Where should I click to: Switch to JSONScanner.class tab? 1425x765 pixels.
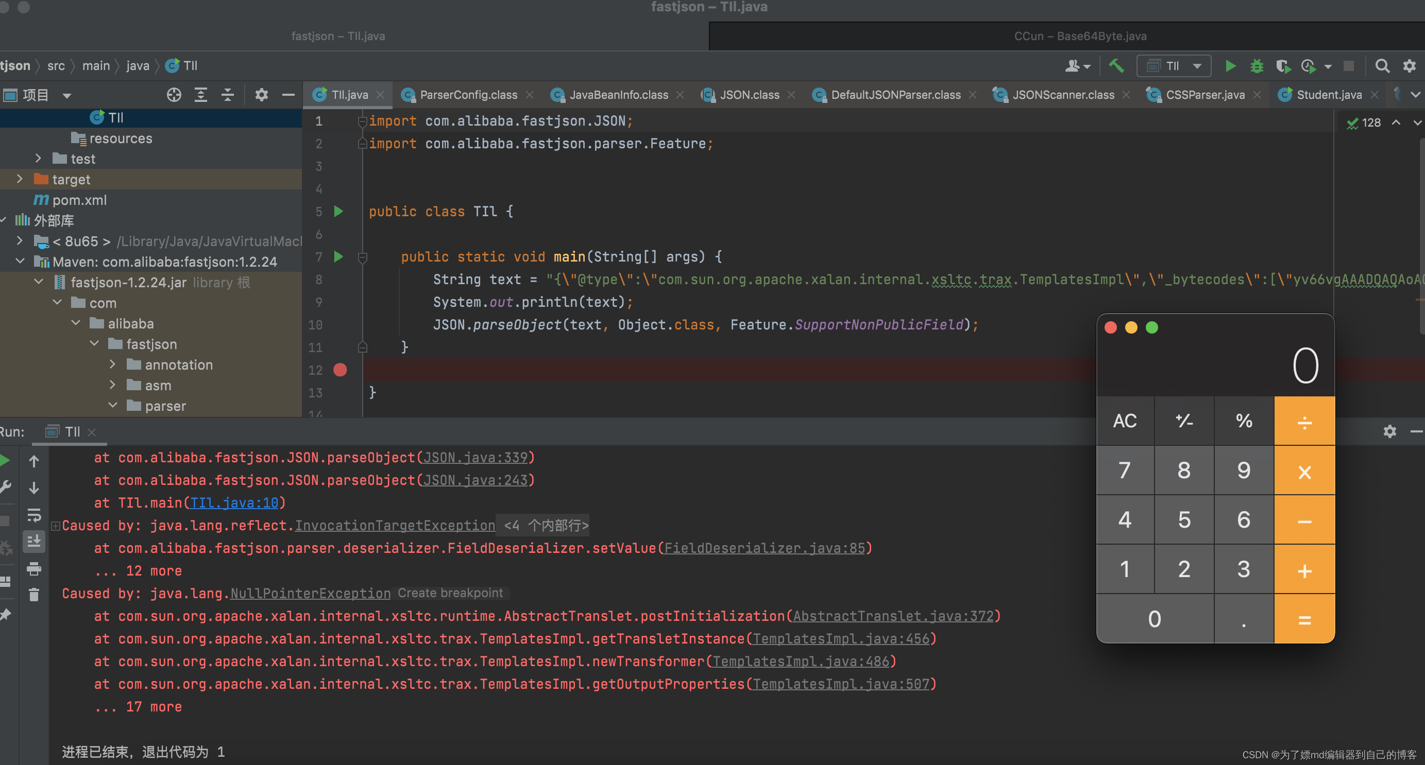point(1063,95)
